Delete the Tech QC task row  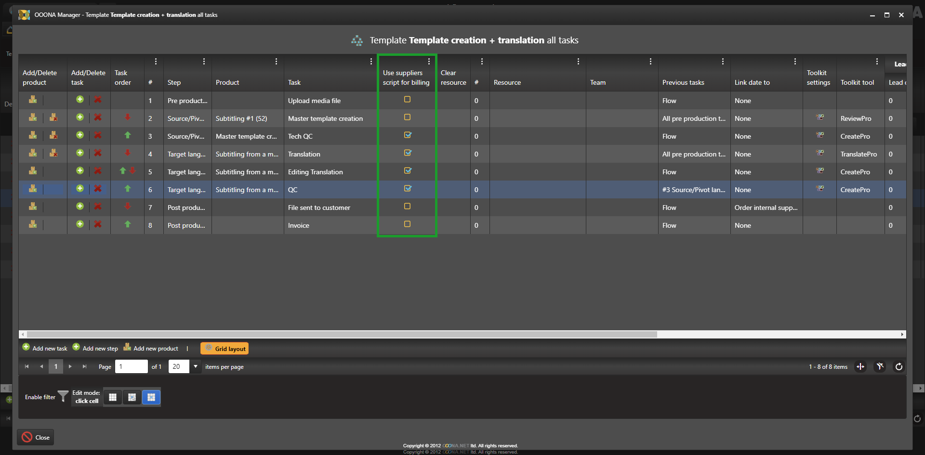tap(98, 136)
